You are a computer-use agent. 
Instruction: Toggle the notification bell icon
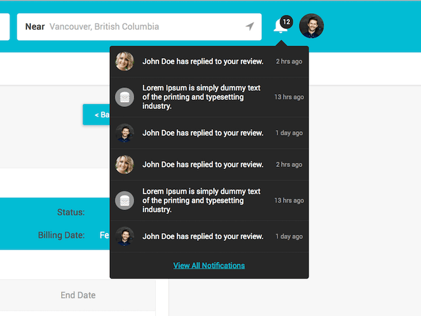coord(279,27)
